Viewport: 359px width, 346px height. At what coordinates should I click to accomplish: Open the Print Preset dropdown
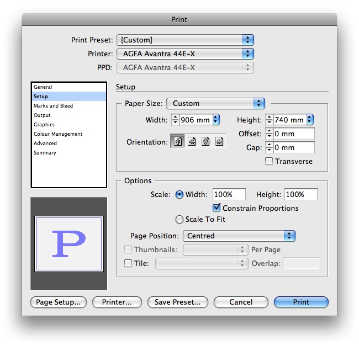pyautogui.click(x=185, y=40)
